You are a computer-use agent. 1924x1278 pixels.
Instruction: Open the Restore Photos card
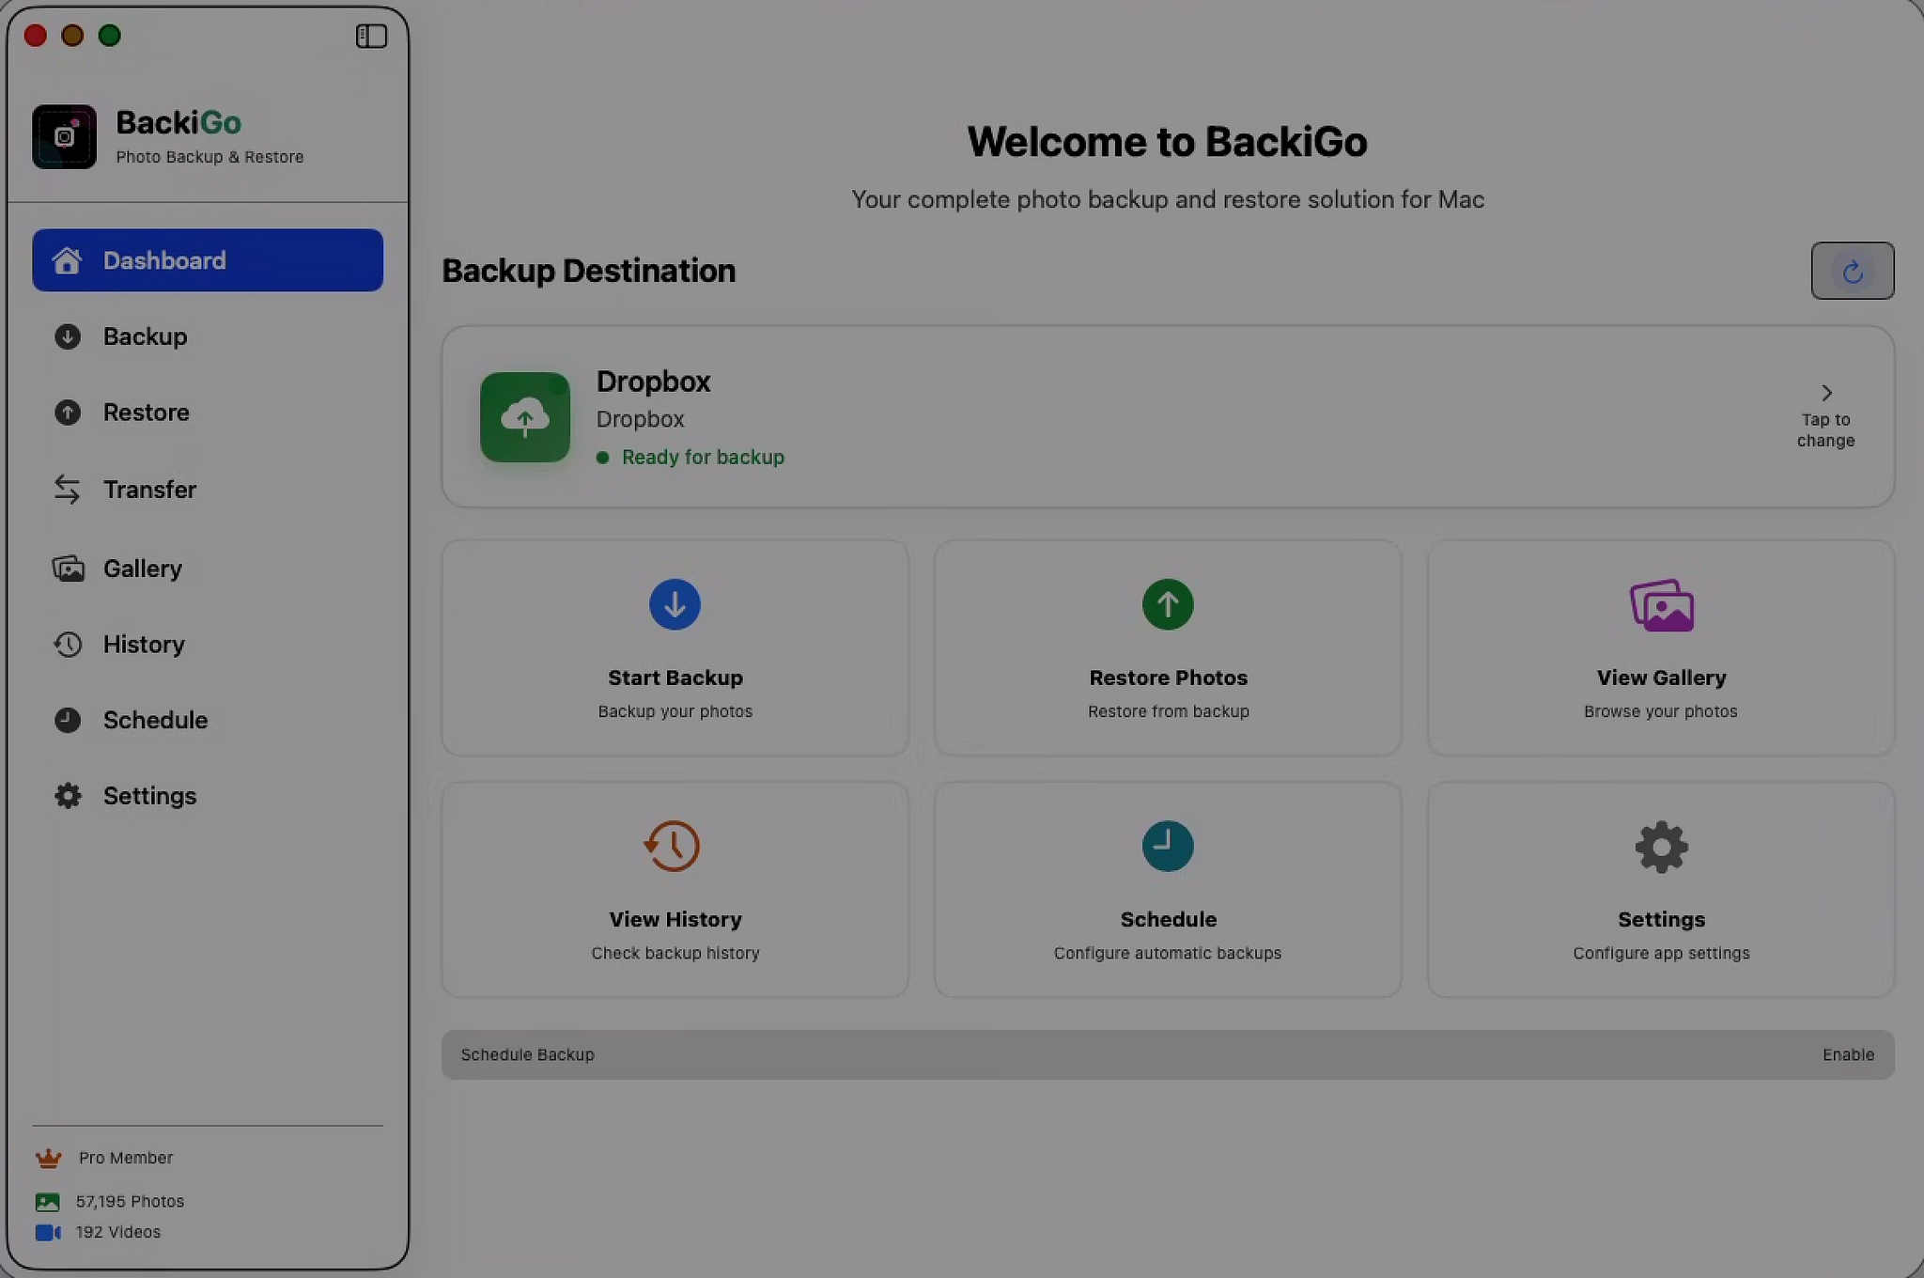pos(1167,648)
